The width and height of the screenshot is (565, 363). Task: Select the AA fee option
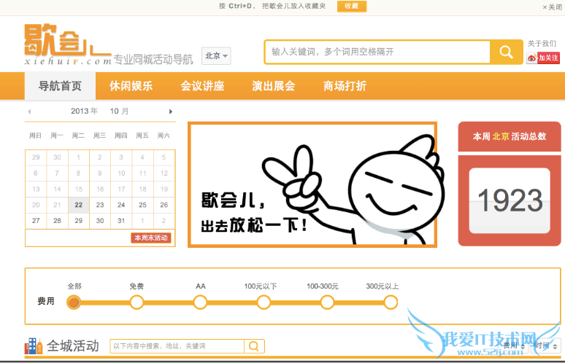coord(200,302)
